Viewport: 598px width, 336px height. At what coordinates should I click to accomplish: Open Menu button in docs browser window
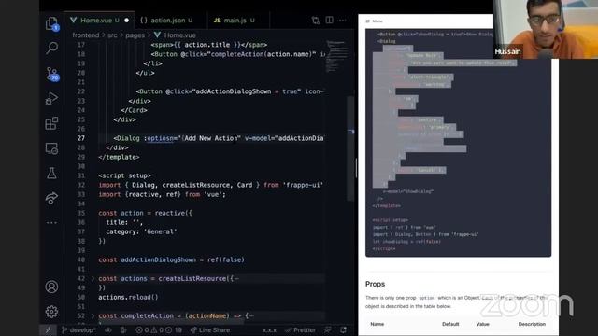pos(374,21)
